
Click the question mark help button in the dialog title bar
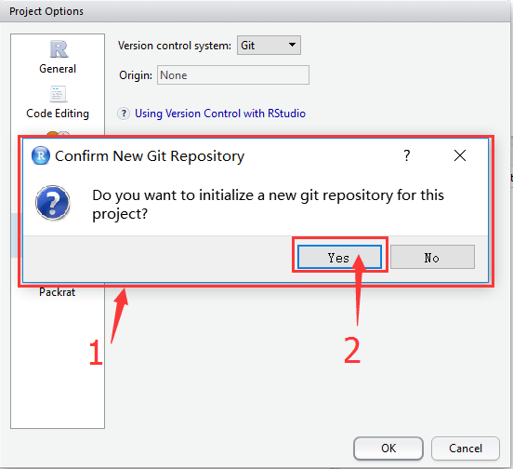[407, 155]
